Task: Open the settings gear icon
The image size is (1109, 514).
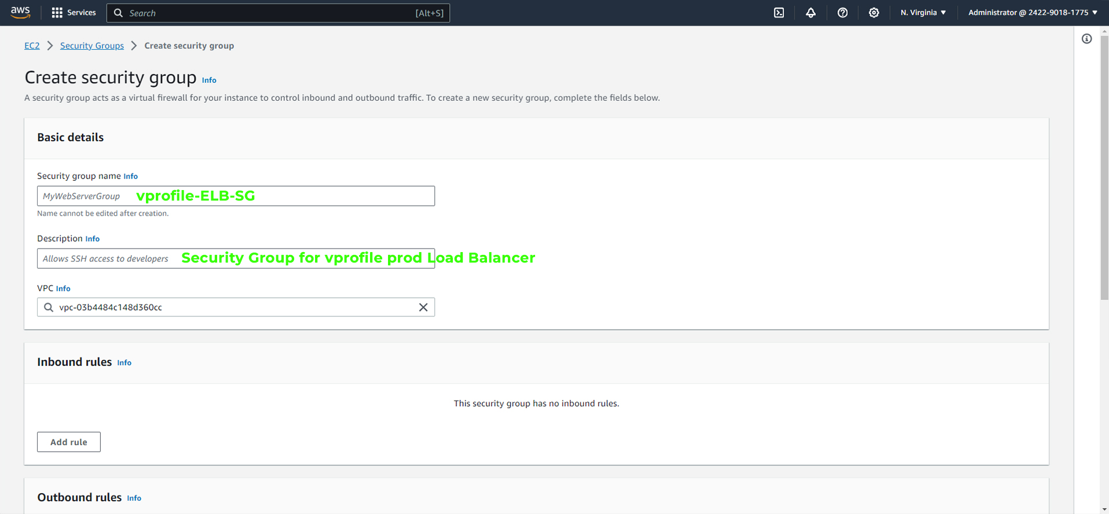Action: (874, 13)
